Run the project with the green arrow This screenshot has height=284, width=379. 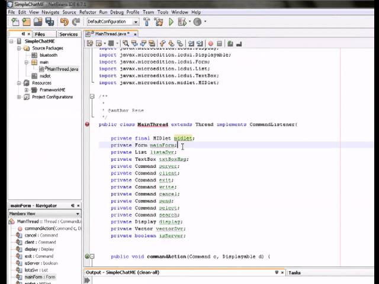171,22
